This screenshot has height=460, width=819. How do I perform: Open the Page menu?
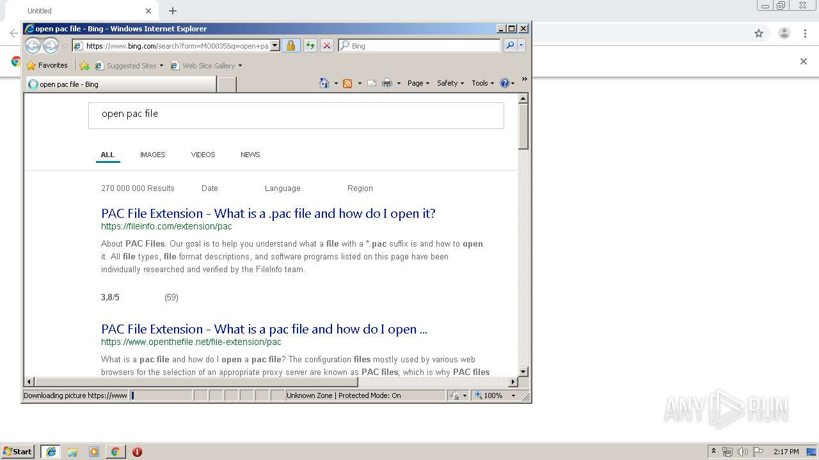418,83
